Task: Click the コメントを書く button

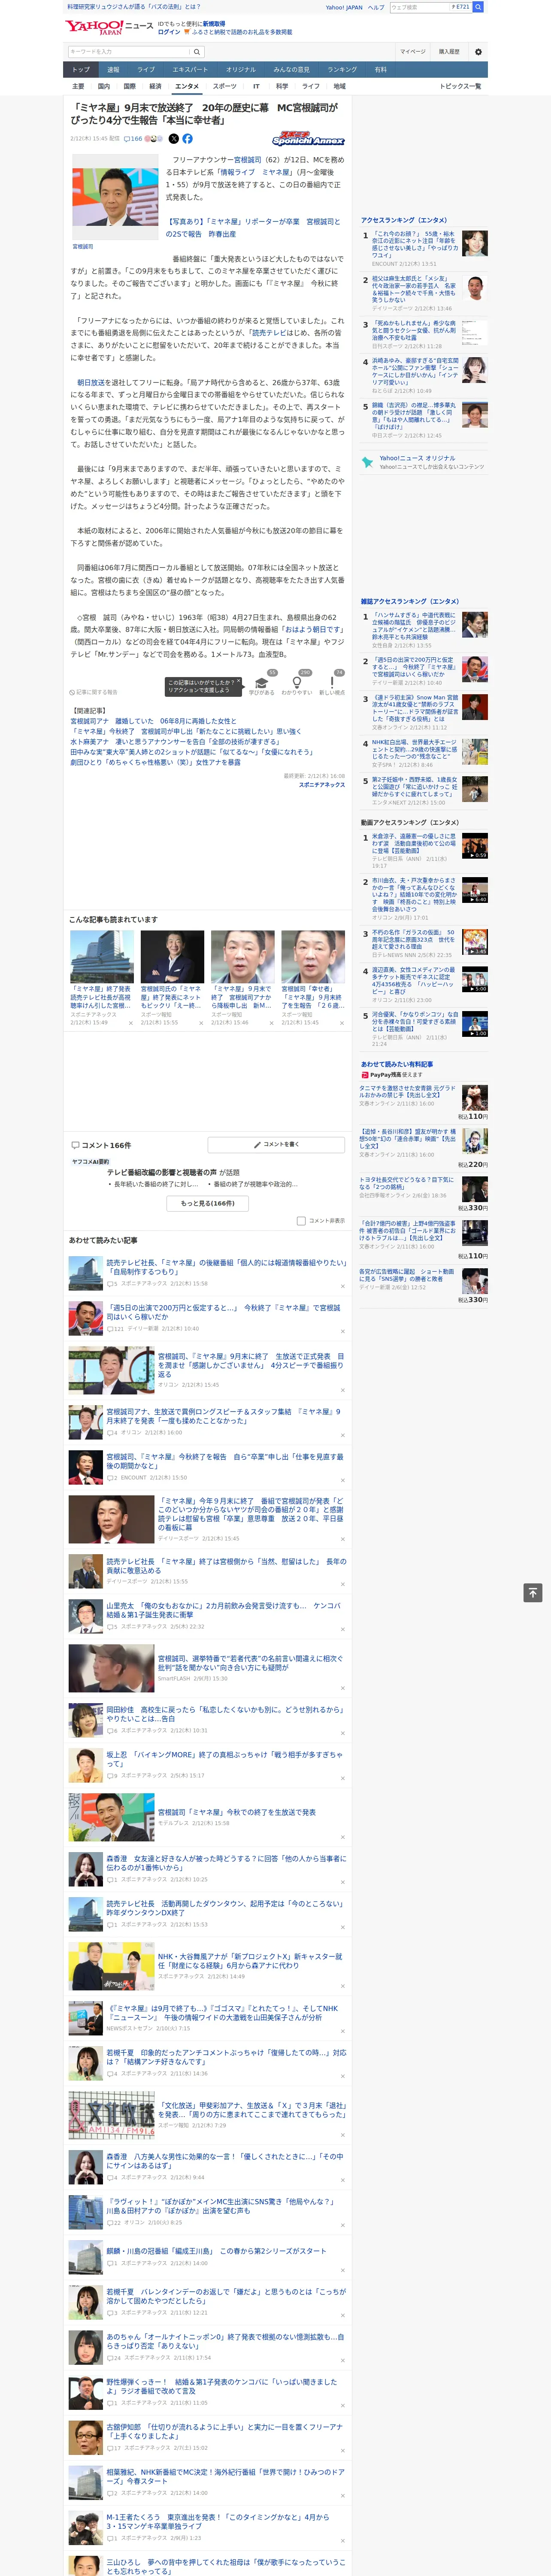Action: 277,1145
